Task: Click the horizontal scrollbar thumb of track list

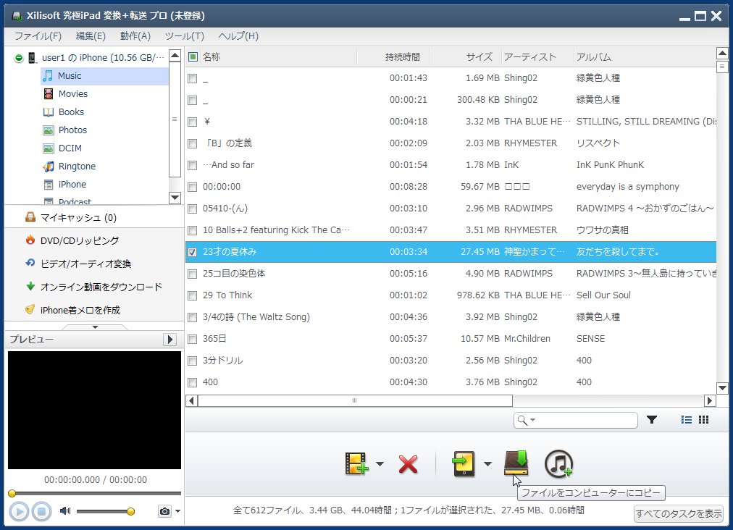Action: 356,400
